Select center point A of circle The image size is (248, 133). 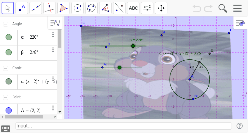pyautogui.click(x=190, y=79)
